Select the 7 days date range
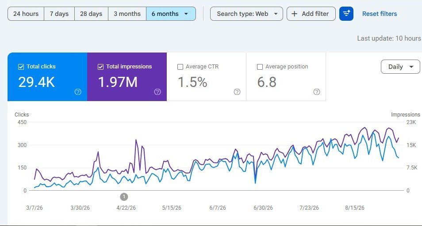This screenshot has height=226, width=422. click(59, 14)
